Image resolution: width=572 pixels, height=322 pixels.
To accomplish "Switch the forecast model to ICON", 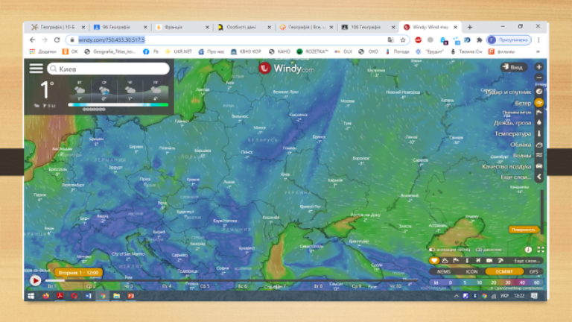I will click(471, 271).
